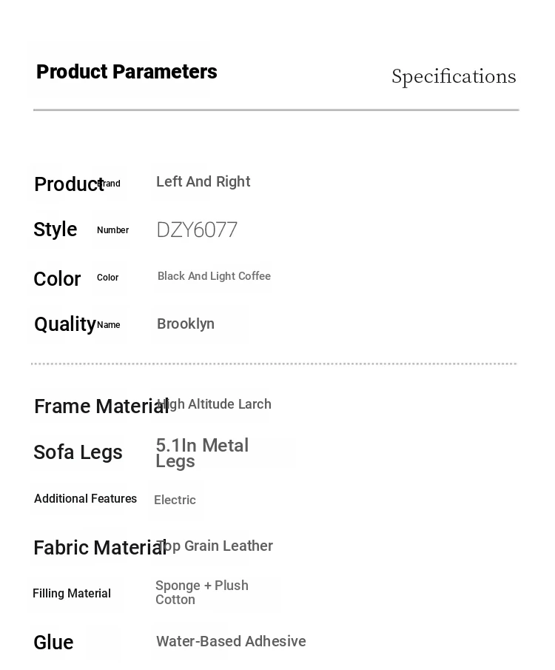Select the 5.1In Metal Legs text
The image size is (555, 670).
pyautogui.click(x=202, y=453)
